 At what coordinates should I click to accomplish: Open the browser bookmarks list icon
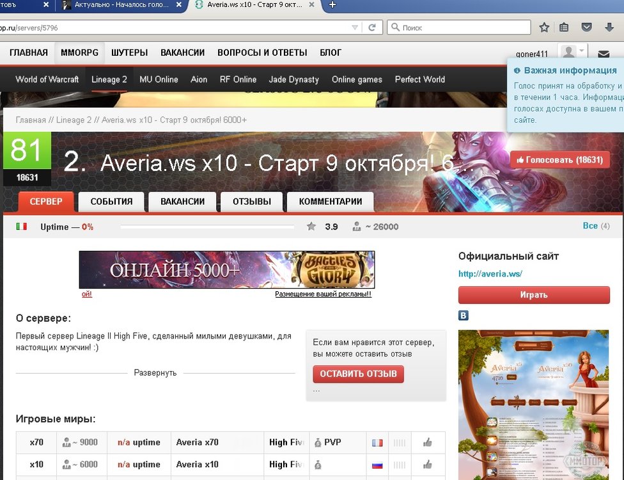coord(564,28)
